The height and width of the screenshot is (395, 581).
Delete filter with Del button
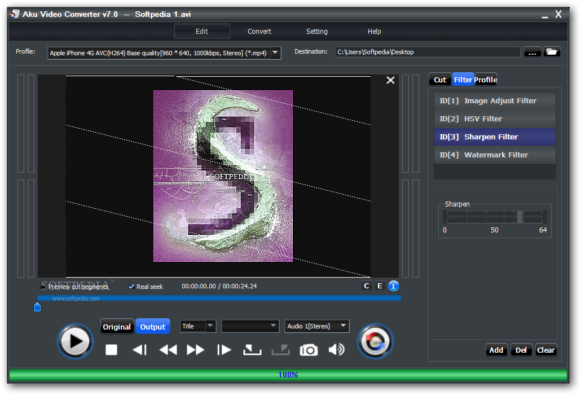[521, 350]
